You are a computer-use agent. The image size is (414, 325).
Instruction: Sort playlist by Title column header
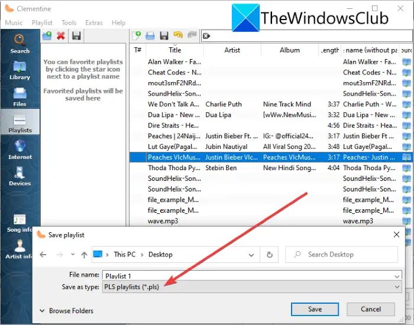coord(175,50)
